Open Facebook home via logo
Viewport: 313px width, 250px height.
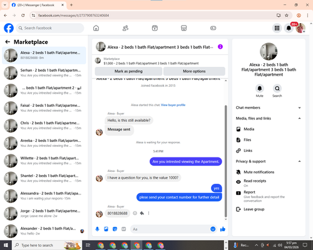point(9,28)
